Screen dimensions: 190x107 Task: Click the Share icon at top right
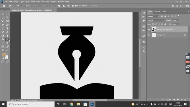point(187,6)
